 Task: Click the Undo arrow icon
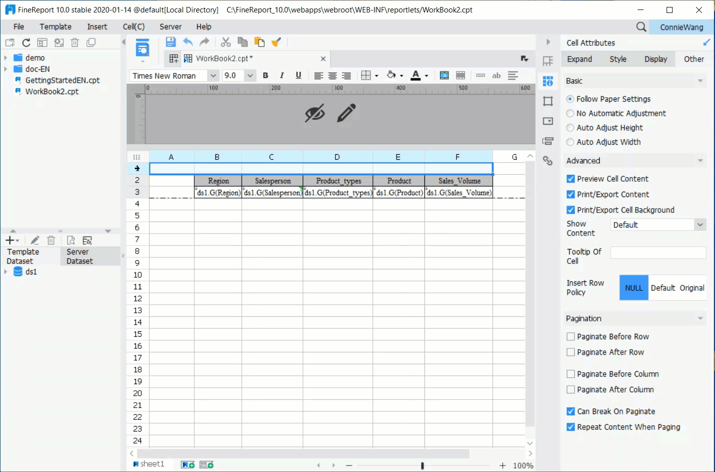(x=188, y=42)
